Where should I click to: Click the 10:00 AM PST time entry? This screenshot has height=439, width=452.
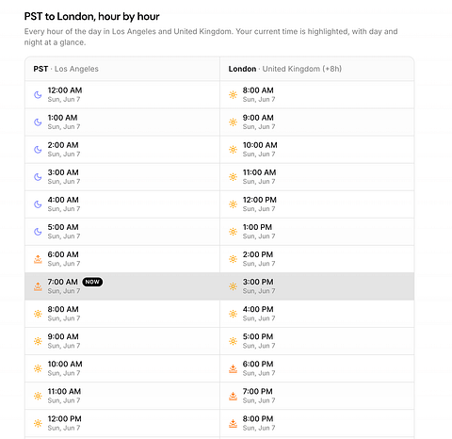coord(65,368)
